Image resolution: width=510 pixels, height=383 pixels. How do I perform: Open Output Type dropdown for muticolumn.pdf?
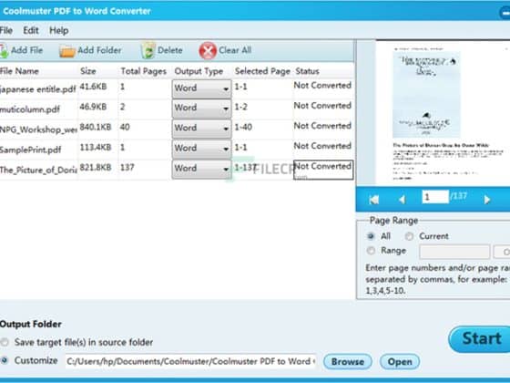pos(201,109)
